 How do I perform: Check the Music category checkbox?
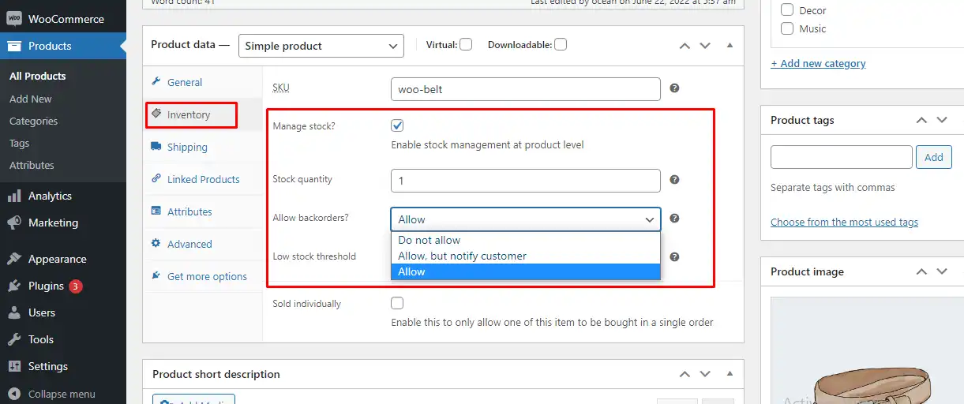(787, 28)
